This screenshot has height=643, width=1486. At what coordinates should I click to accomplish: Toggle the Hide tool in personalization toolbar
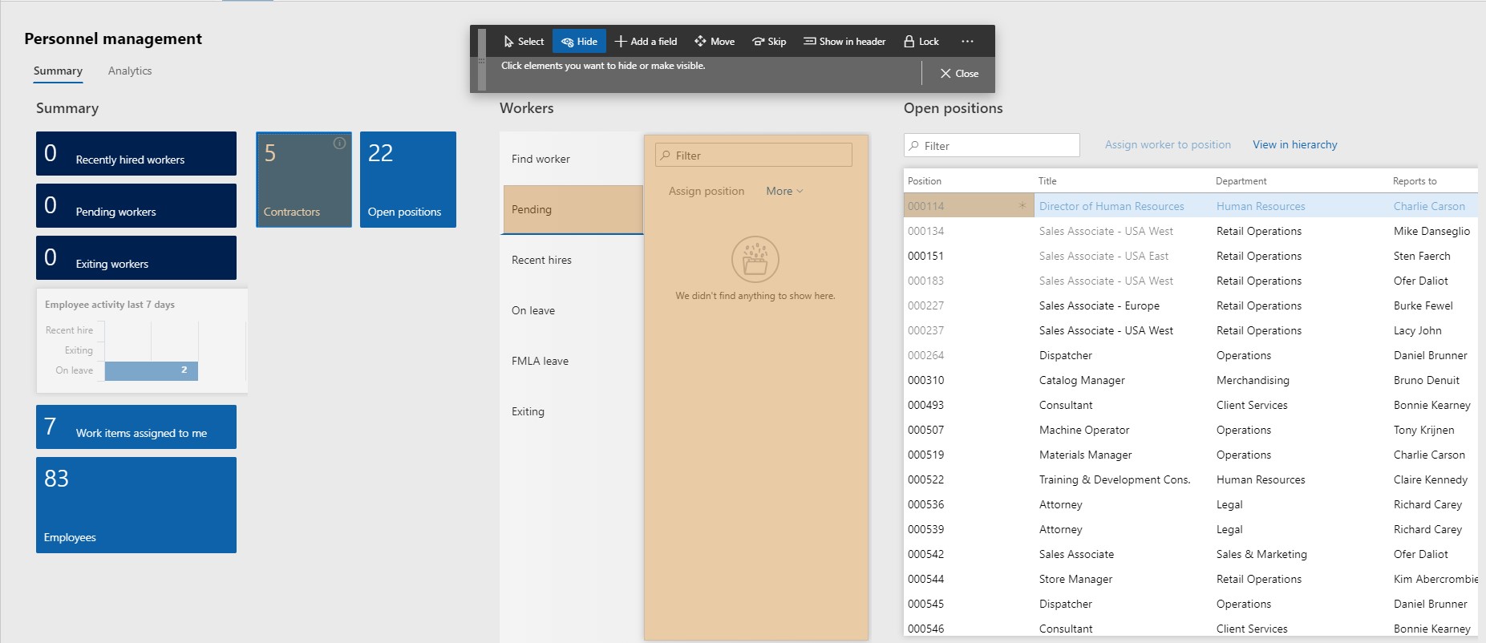(579, 42)
